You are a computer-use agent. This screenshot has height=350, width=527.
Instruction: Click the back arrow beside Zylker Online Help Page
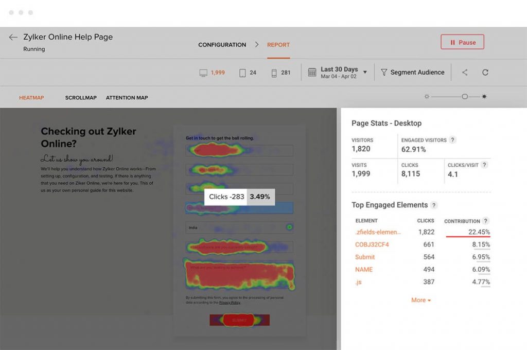tap(13, 37)
